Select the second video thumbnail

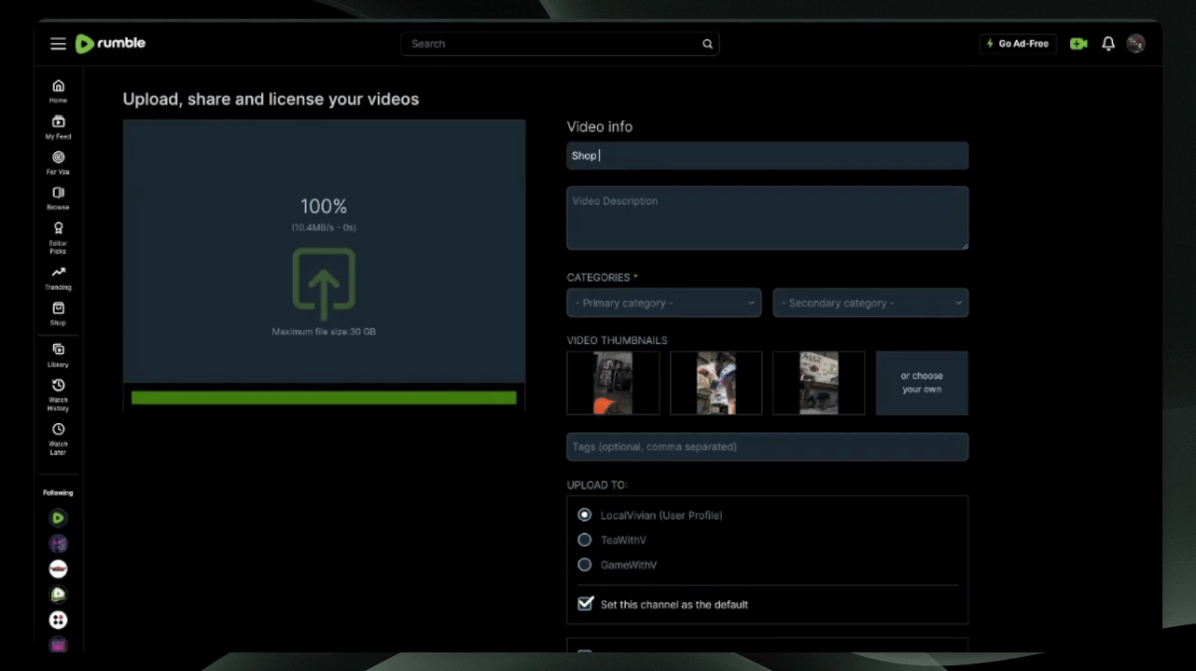pos(716,383)
